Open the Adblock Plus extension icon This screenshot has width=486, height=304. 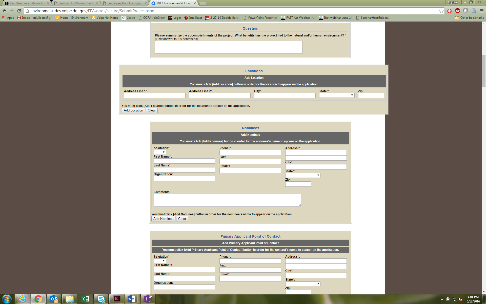coord(457,11)
